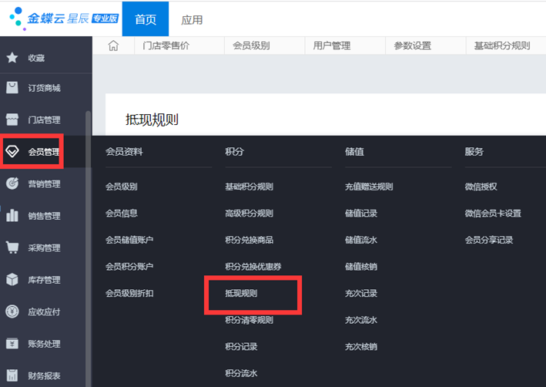Select the 销售管理 bar chart icon
This screenshot has width=546, height=387.
click(12, 216)
